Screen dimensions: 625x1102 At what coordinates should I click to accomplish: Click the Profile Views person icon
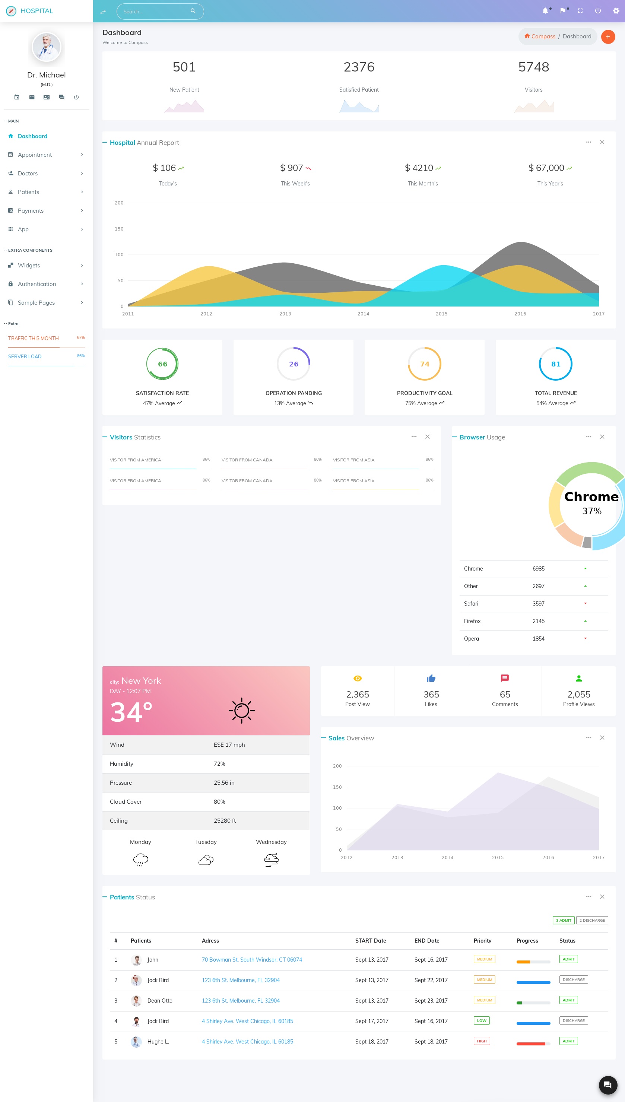tap(579, 678)
